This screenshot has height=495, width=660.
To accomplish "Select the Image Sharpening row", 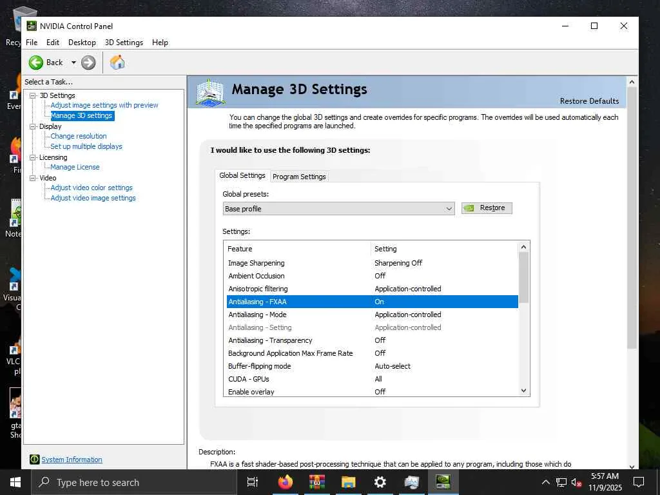I will [372, 263].
